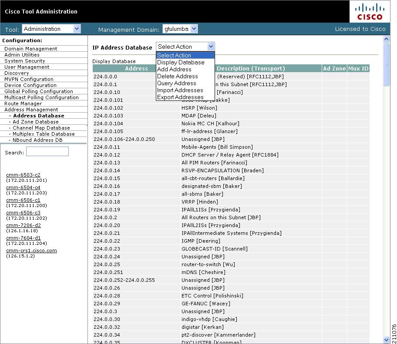Image resolution: width=397 pixels, height=344 pixels.
Task: Click scrollbar down arrow
Action: [386, 340]
